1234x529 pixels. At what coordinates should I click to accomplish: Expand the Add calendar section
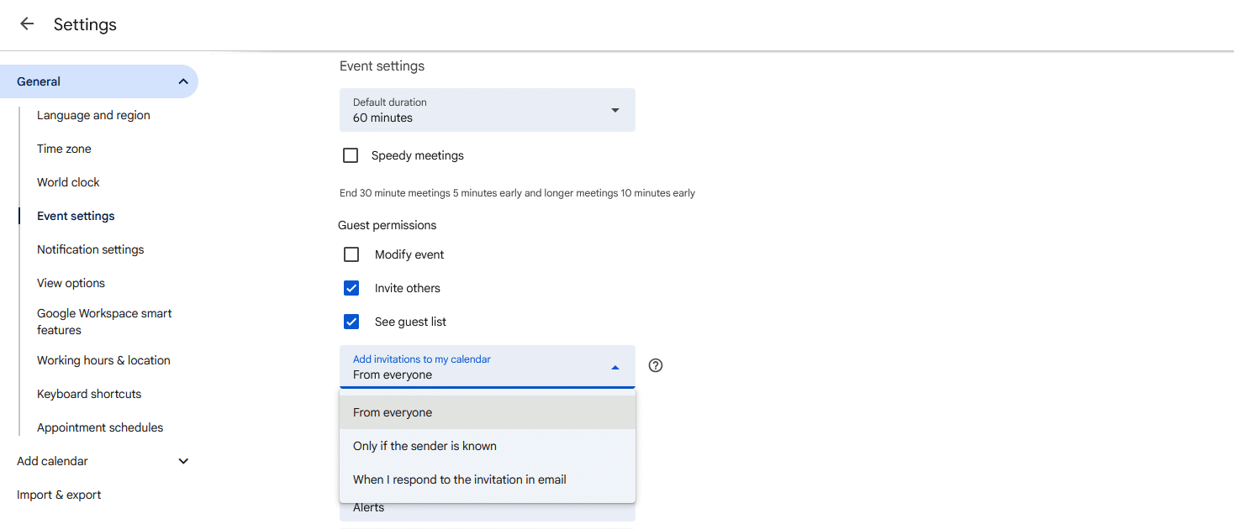pos(183,461)
